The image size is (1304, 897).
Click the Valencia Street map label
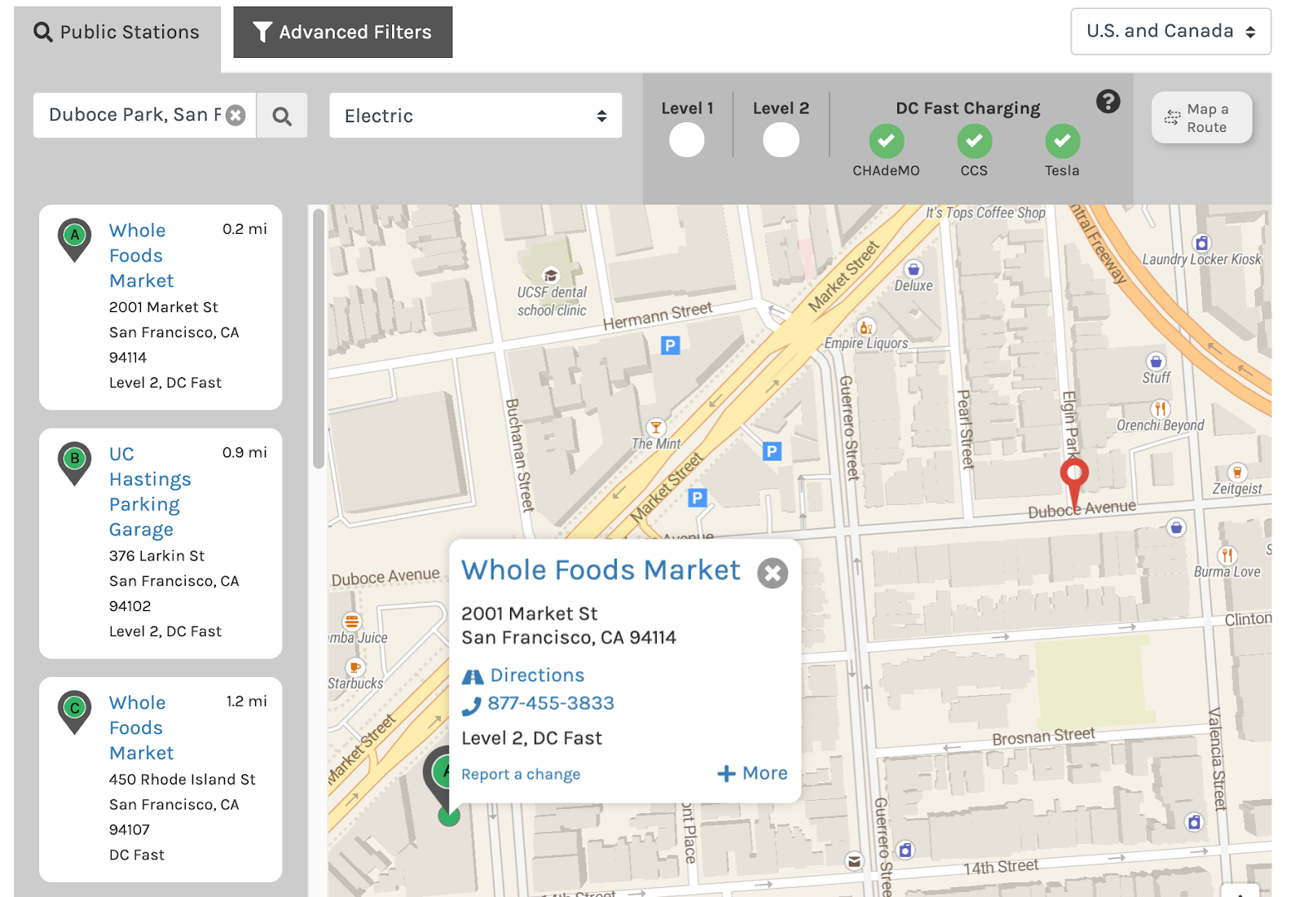1216,758
